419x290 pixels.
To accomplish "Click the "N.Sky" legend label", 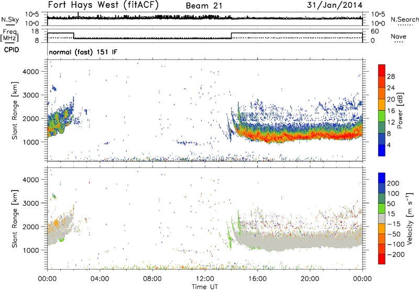I will click(x=10, y=19).
